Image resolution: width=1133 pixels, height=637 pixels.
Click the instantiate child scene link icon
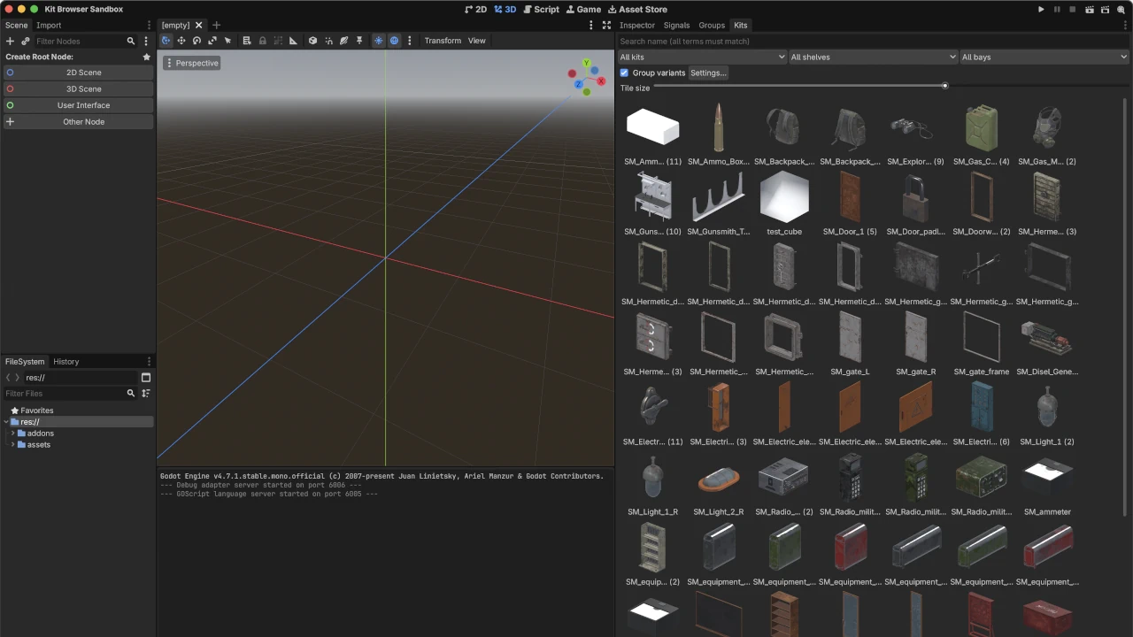click(x=26, y=41)
